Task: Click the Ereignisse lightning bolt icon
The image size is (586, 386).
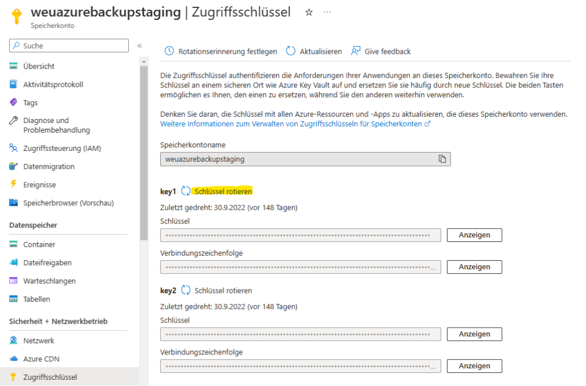Action: [x=14, y=184]
